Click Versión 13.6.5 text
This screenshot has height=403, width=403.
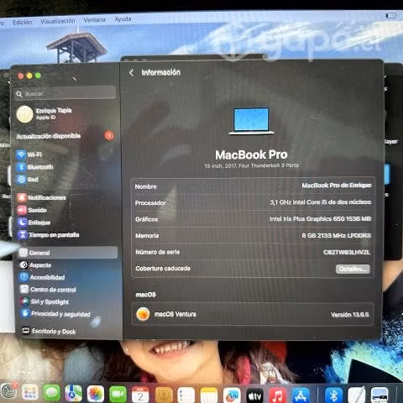350,315
